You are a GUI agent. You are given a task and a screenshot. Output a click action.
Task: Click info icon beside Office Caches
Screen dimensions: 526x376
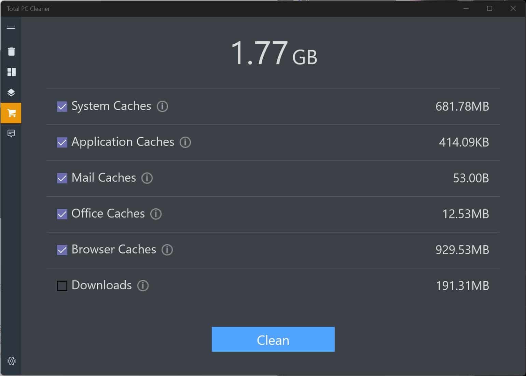(x=156, y=214)
